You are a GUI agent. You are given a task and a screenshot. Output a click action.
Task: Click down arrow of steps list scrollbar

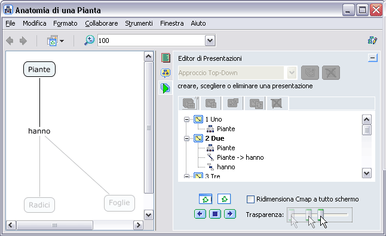click(366, 173)
